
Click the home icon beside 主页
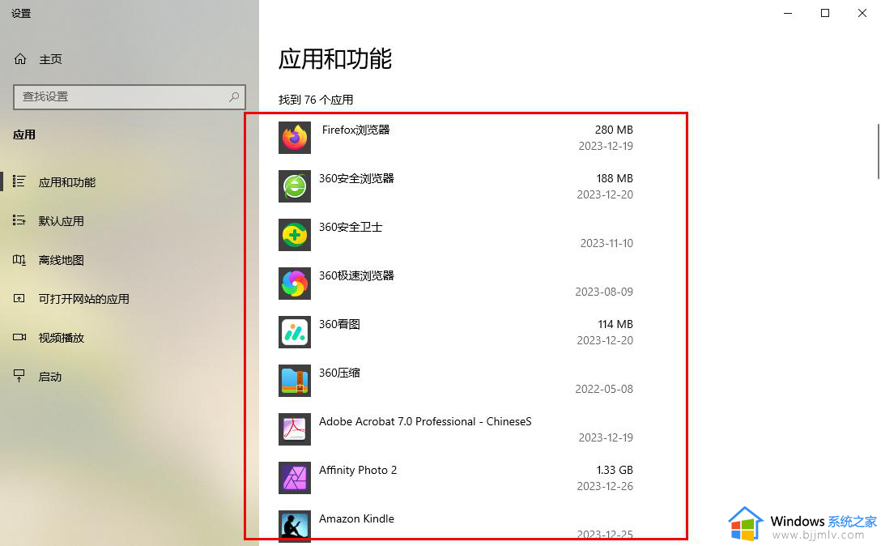tap(20, 58)
